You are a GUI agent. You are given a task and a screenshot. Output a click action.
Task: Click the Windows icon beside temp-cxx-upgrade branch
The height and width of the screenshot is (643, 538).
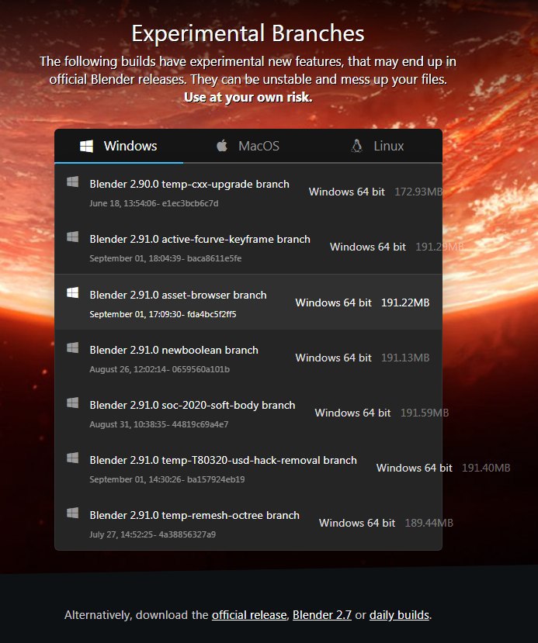(x=73, y=181)
